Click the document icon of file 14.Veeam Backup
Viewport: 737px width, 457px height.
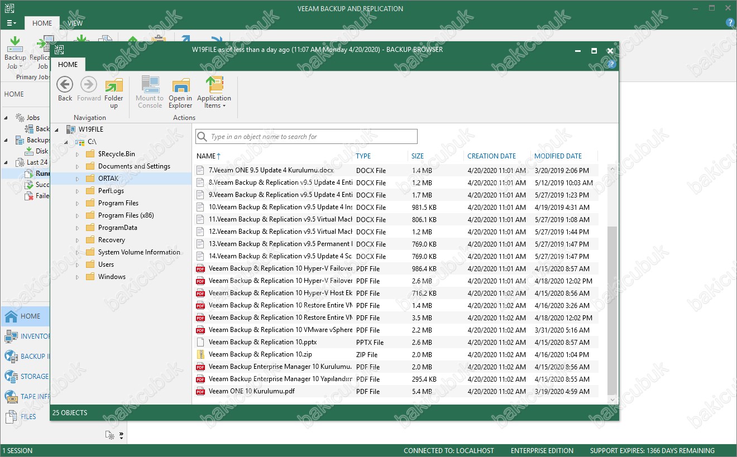[200, 256]
